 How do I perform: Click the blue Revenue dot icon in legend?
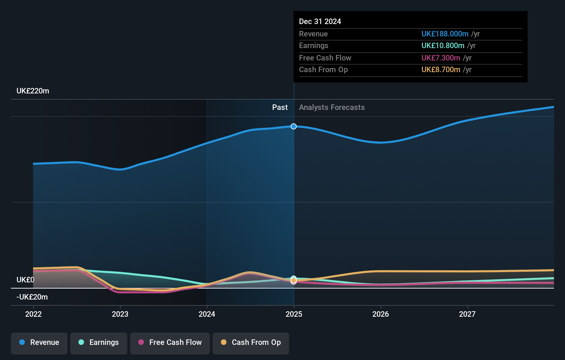pyautogui.click(x=22, y=342)
